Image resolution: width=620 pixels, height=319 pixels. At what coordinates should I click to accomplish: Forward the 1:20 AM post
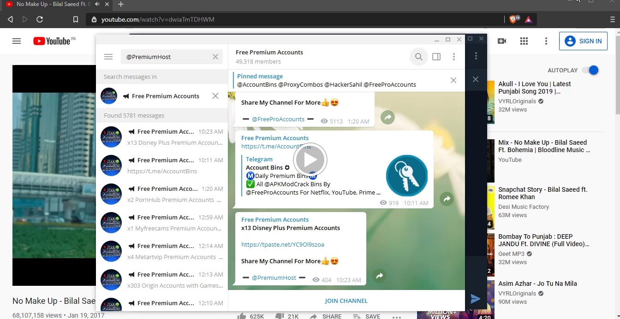point(388,118)
